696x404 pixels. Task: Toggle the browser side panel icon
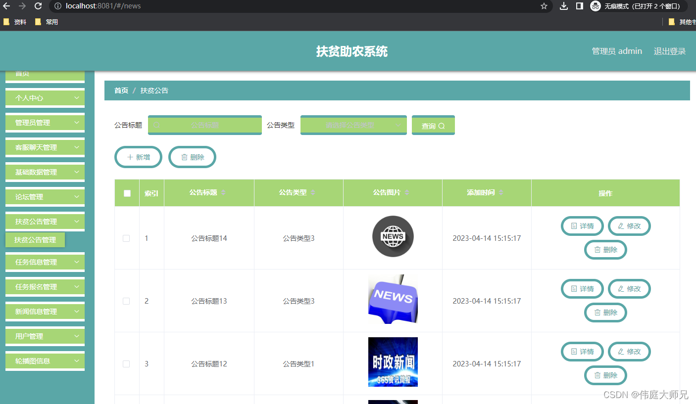(579, 6)
